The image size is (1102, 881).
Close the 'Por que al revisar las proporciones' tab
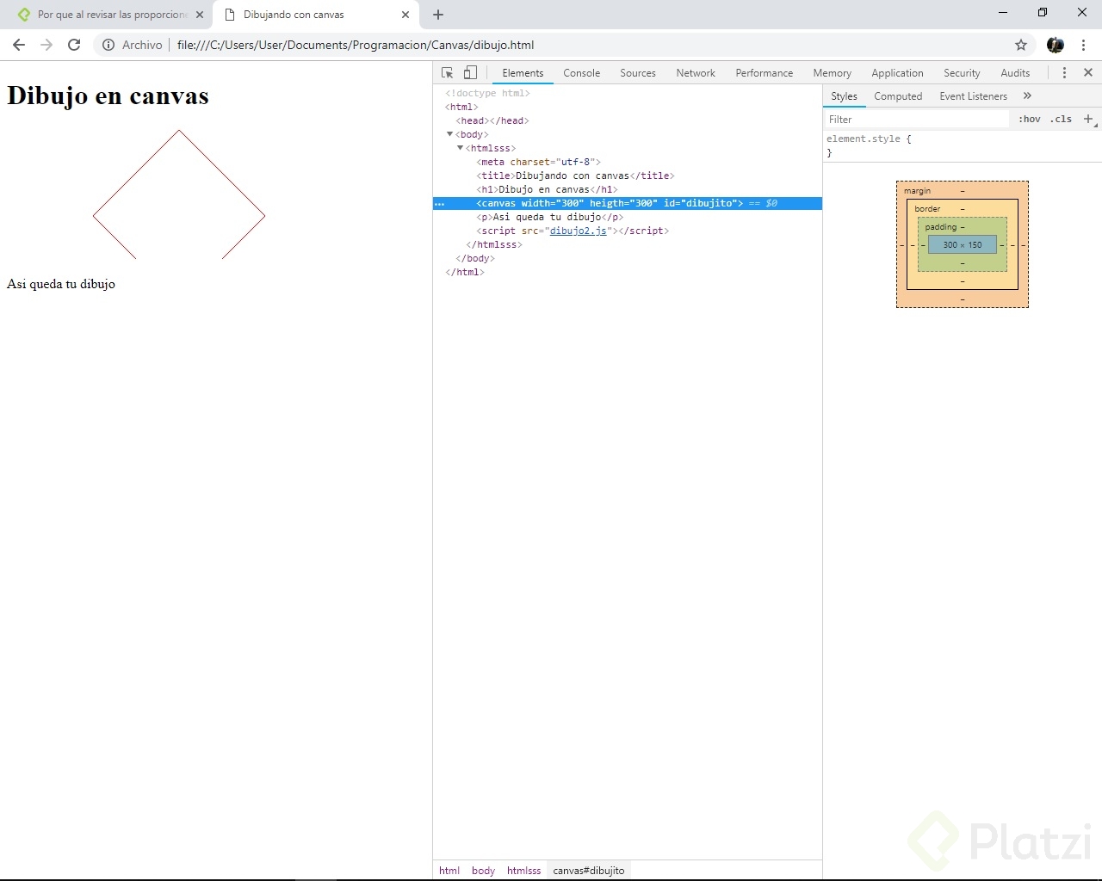pos(200,15)
